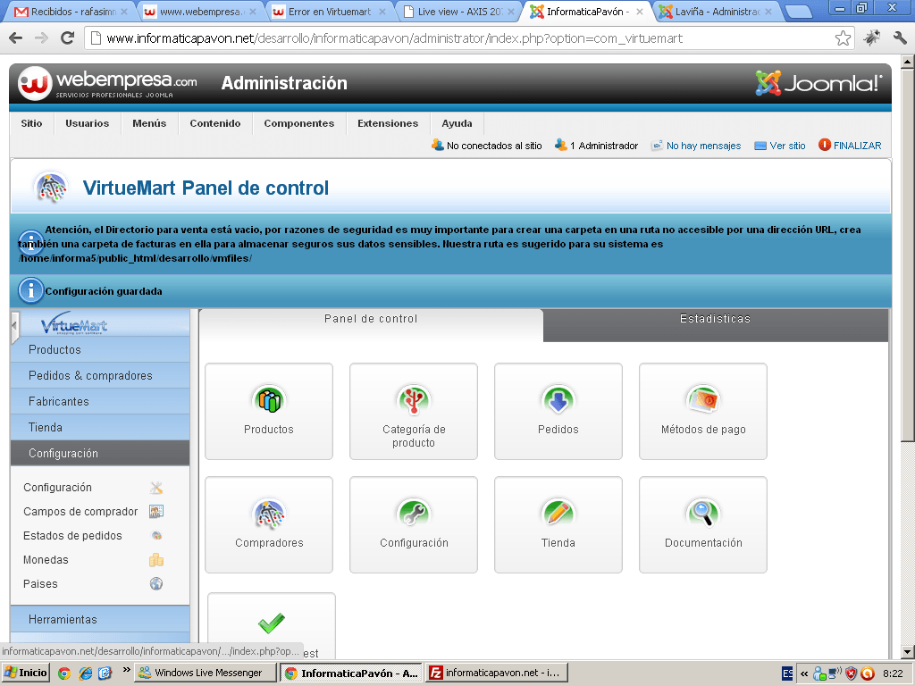This screenshot has height=686, width=915.
Task: Click the Configuración tools icon in sidebar
Action: (x=155, y=488)
